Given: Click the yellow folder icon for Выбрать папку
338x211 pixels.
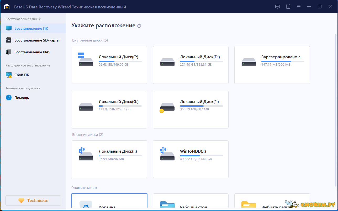Looking at the screenshot, I should click(x=249, y=204).
